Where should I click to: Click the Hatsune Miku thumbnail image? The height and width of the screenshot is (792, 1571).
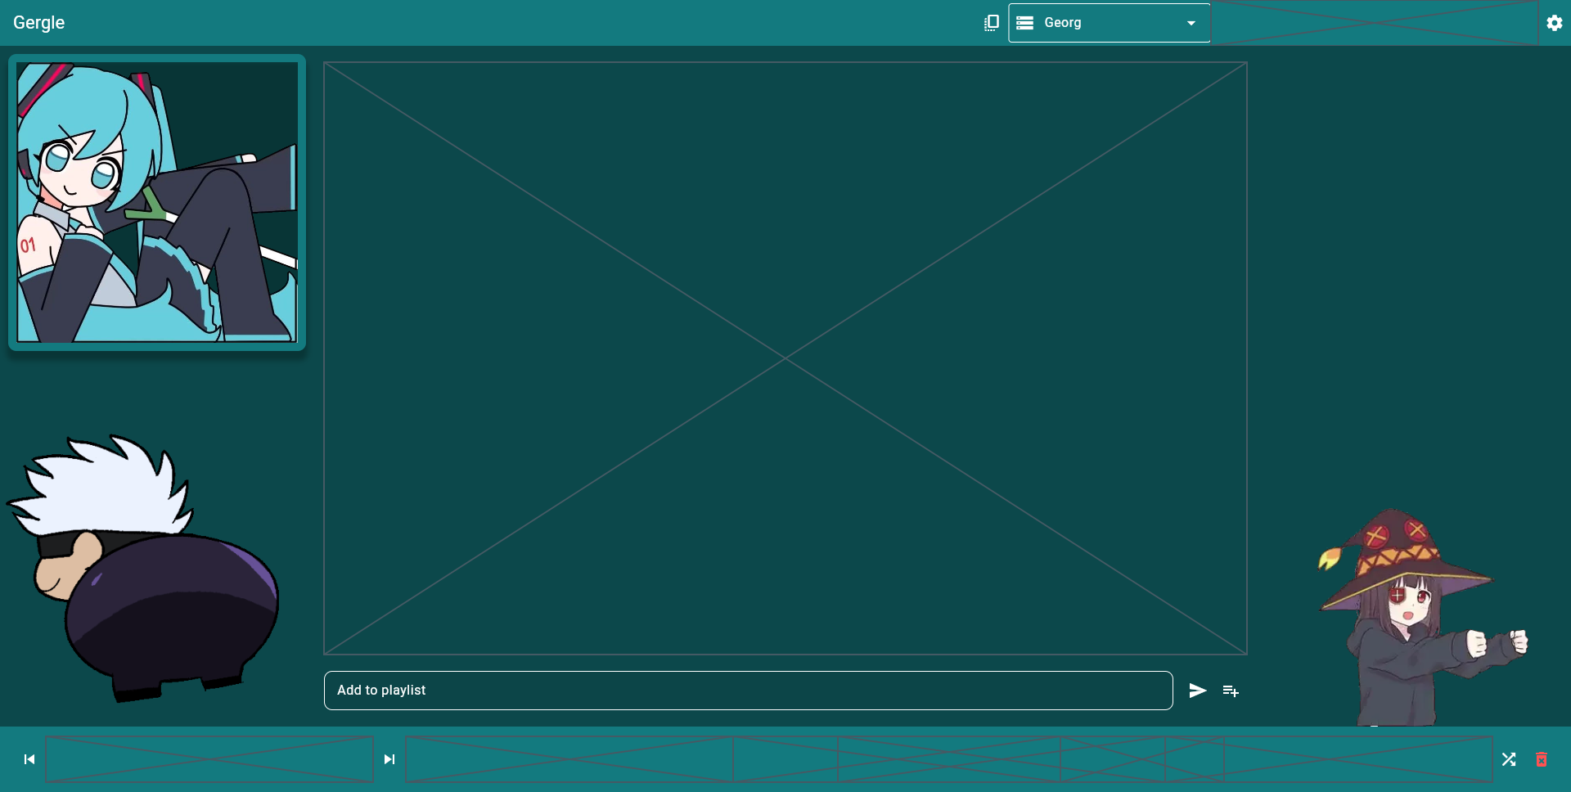157,202
